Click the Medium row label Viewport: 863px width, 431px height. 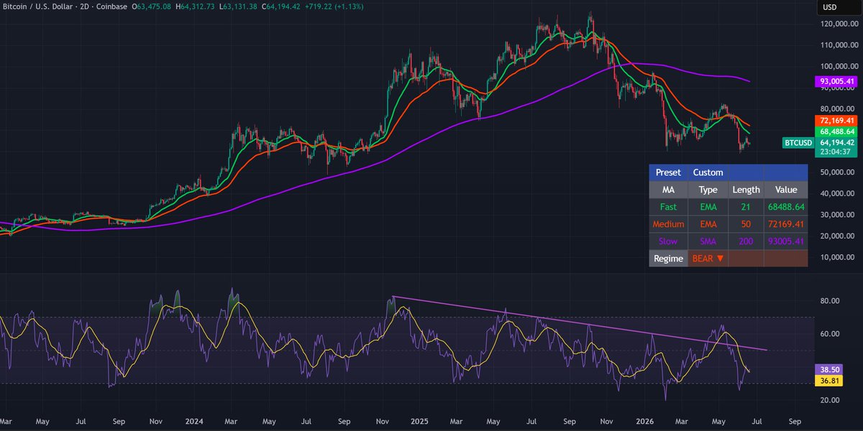(668, 224)
